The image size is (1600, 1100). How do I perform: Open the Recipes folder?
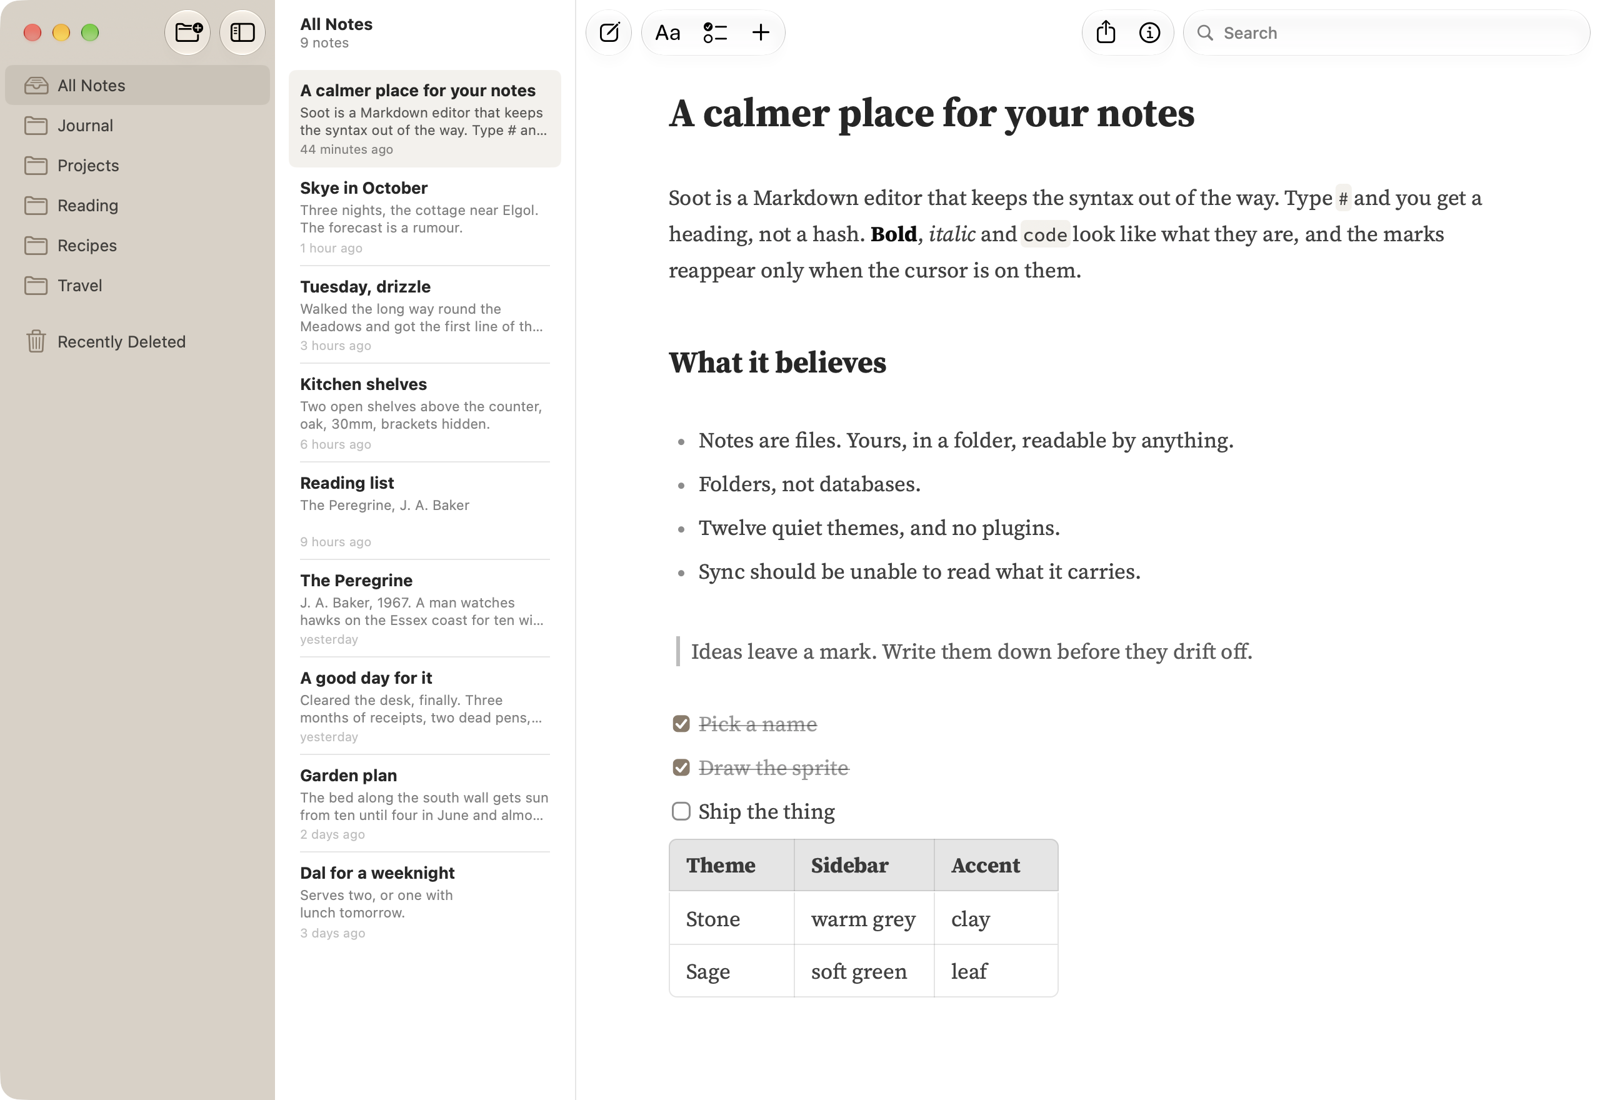pyautogui.click(x=137, y=246)
